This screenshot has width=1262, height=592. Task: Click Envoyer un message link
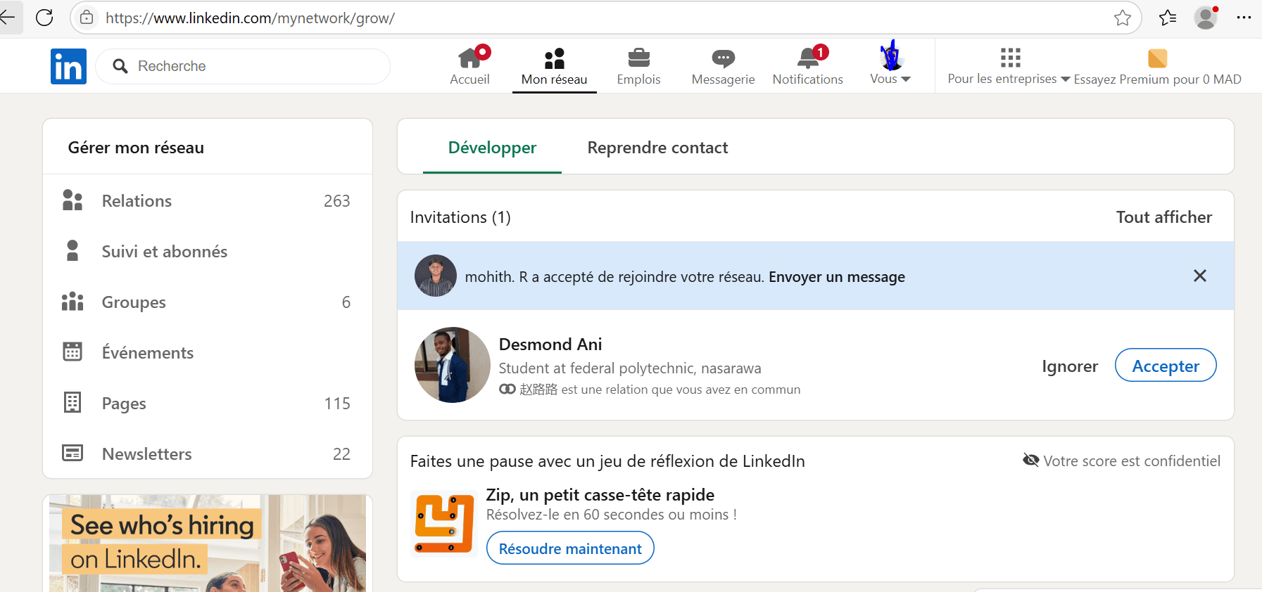837,277
